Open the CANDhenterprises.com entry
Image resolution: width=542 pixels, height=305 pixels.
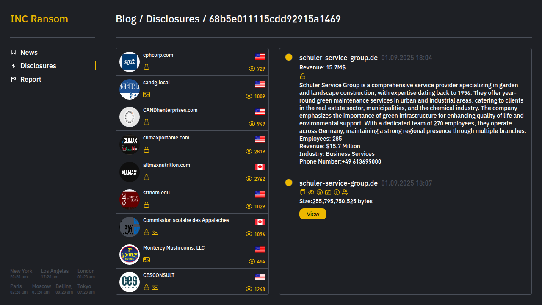pos(192,117)
